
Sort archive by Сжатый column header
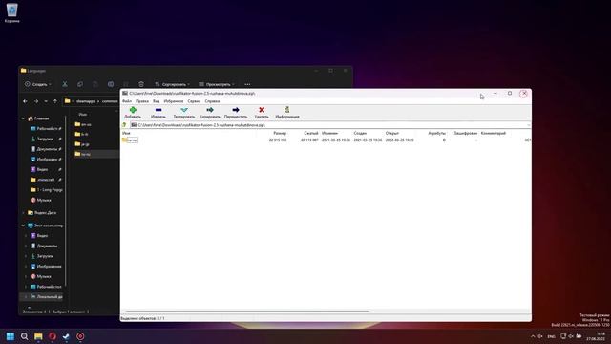(311, 133)
